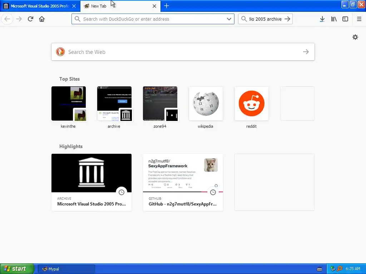The width and height of the screenshot is (366, 274).
Task: Open the archive top site tile
Action: (x=114, y=104)
